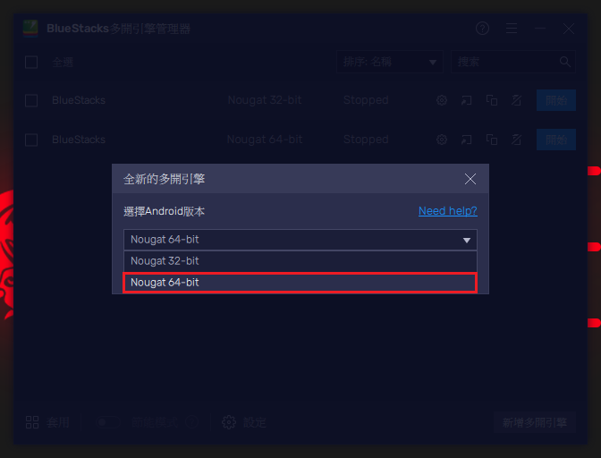601x458 pixels.
Task: Click the BlueStacks app logo
Action: pos(30,29)
